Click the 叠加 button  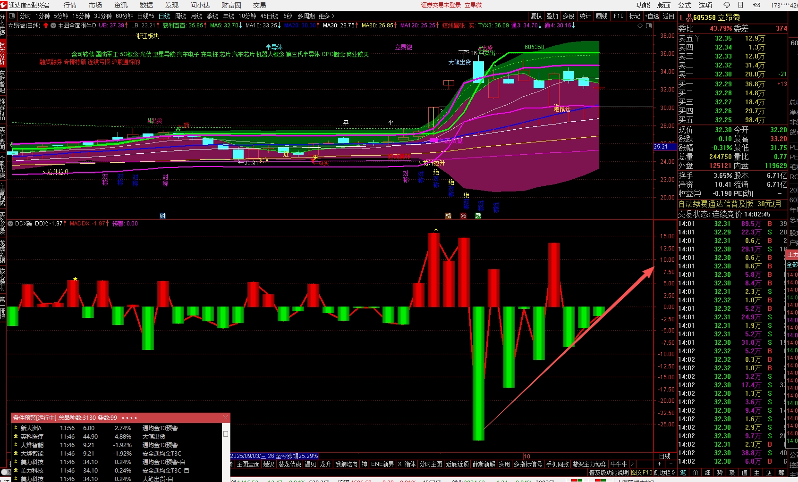552,16
